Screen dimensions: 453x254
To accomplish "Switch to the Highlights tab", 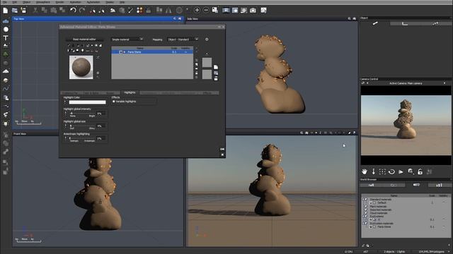I will (x=130, y=92).
